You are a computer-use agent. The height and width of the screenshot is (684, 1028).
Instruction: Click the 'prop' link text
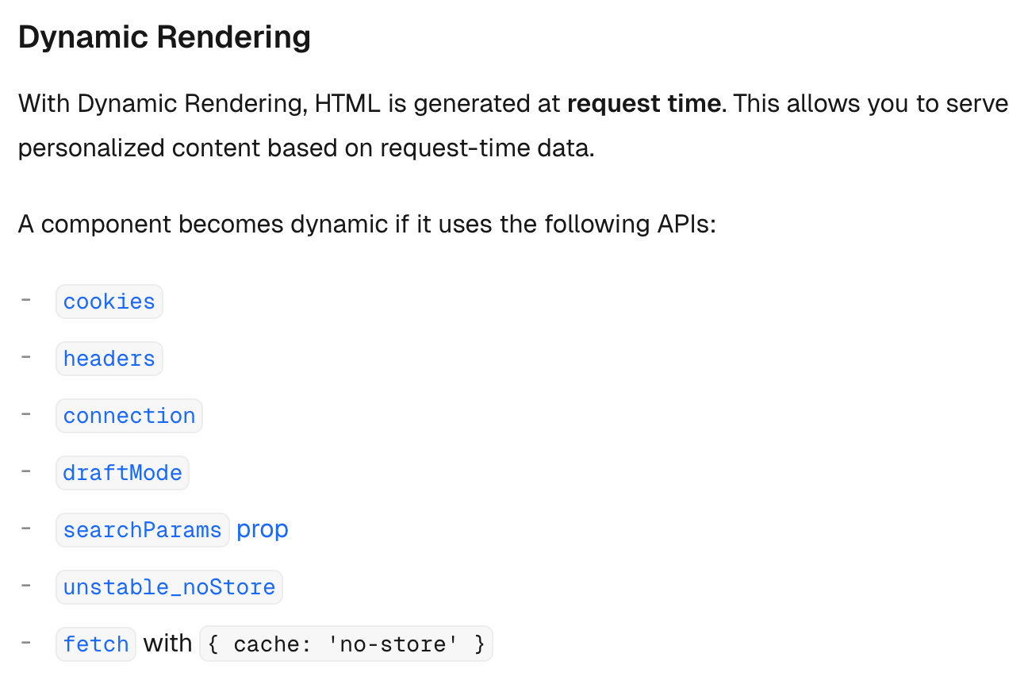pyautogui.click(x=263, y=529)
